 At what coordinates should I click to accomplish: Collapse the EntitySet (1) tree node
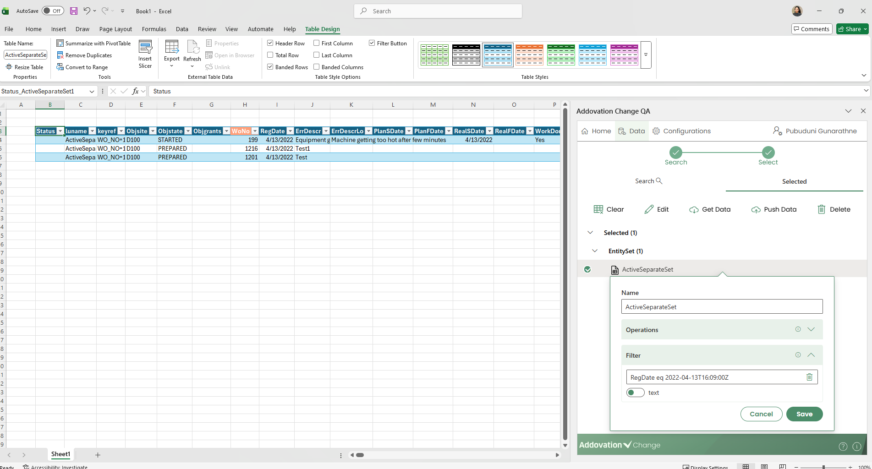tap(595, 251)
